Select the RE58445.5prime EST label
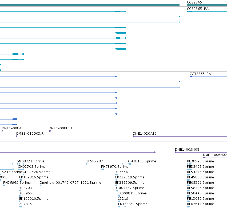The image size is (227, 208). coord(200,188)
